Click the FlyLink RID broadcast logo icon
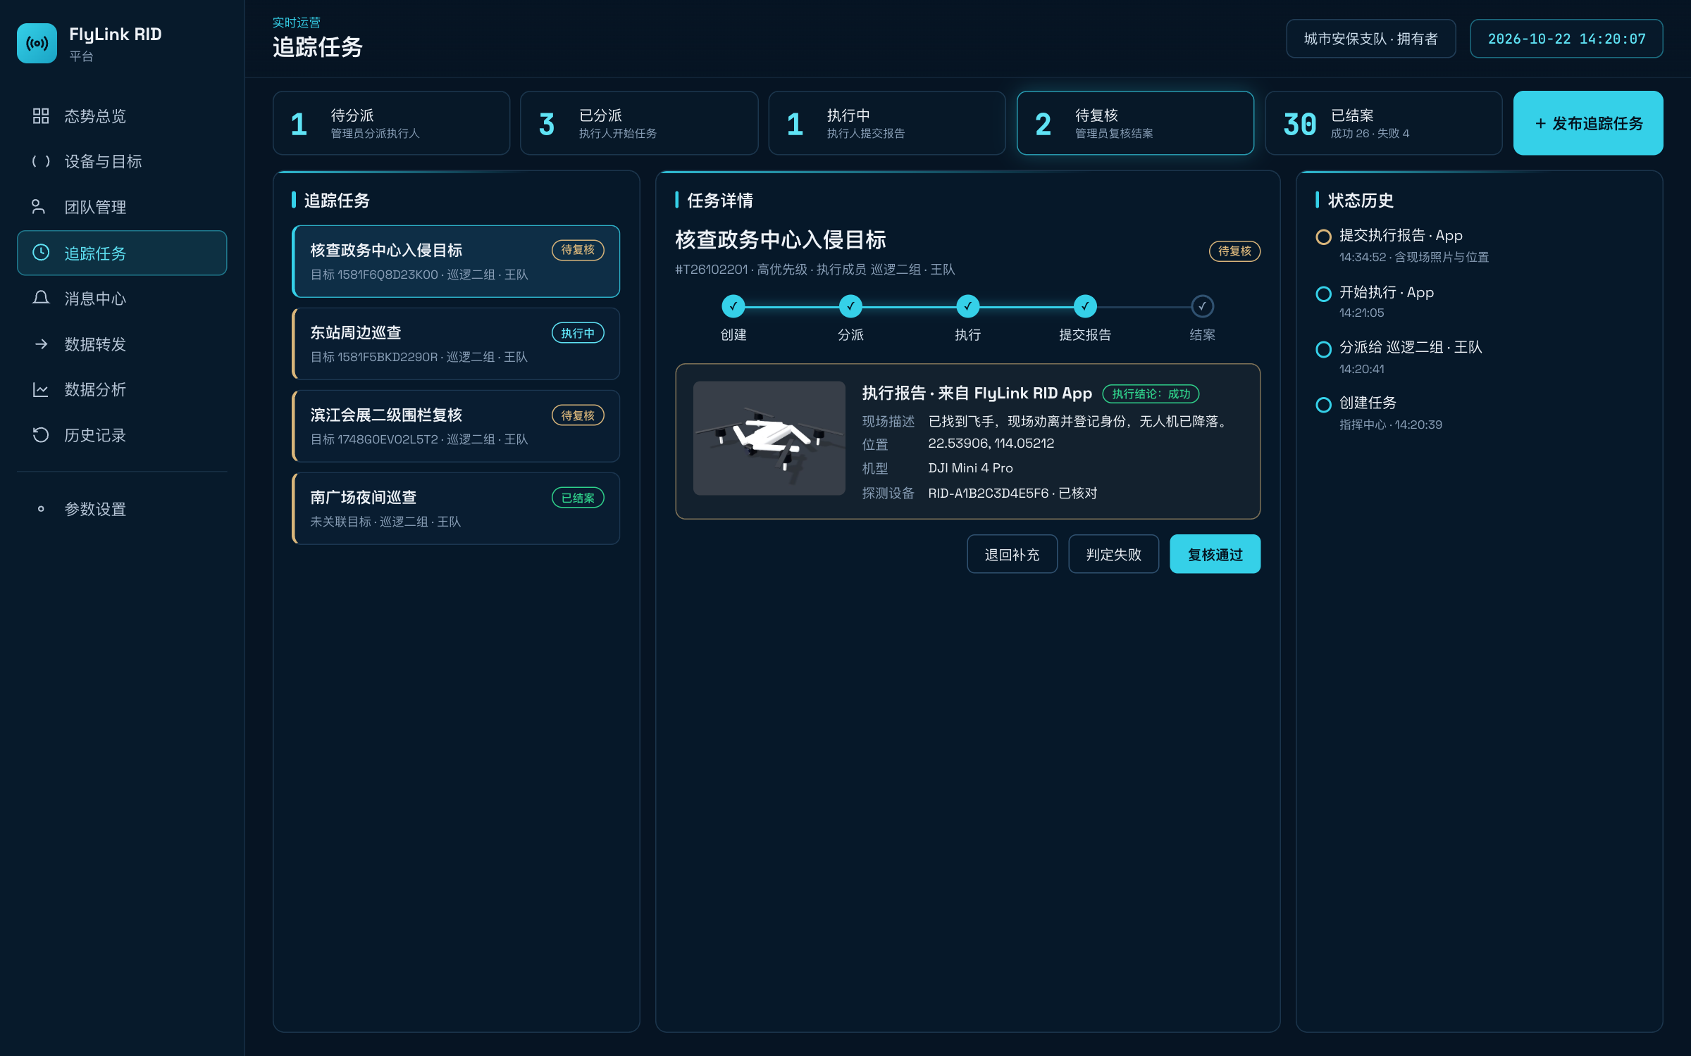This screenshot has height=1056, width=1691. click(37, 43)
